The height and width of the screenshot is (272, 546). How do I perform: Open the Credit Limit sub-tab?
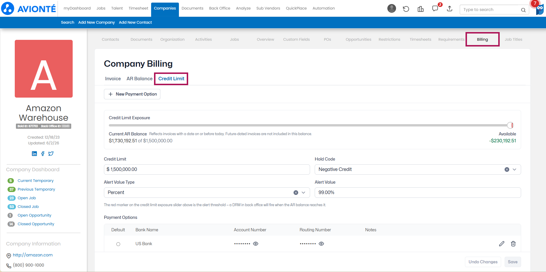tap(171, 79)
